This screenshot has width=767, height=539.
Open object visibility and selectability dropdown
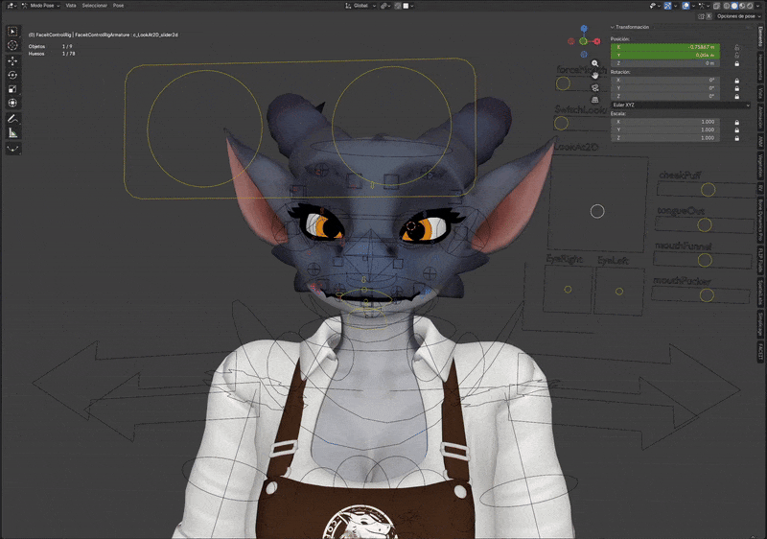coord(655,6)
